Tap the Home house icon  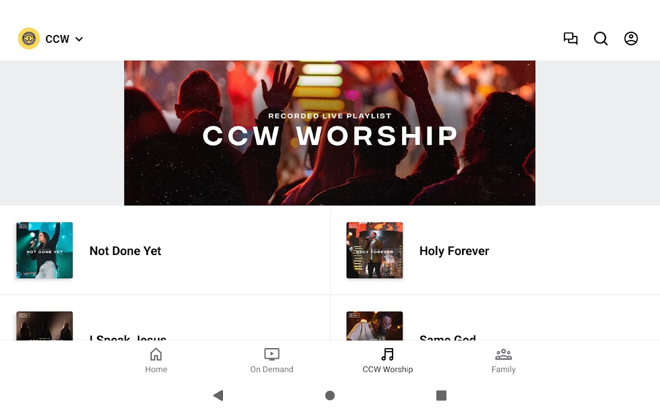(x=156, y=354)
